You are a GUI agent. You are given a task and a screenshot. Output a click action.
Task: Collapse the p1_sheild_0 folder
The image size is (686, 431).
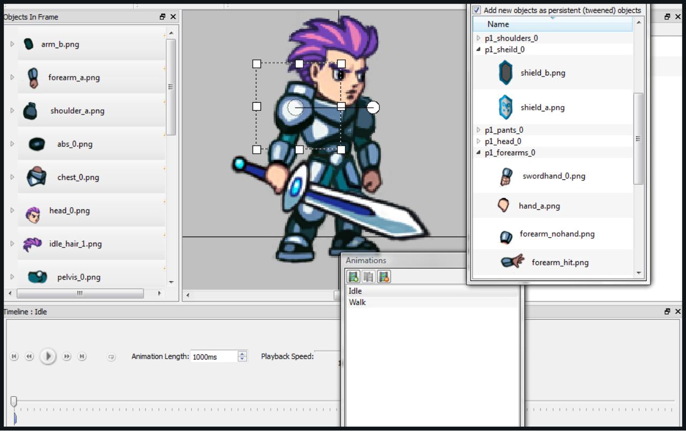coord(479,49)
